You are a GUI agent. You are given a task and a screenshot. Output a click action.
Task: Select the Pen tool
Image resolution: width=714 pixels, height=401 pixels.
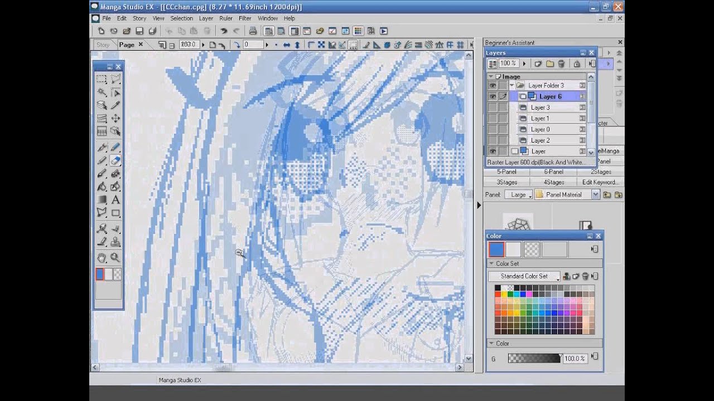[x=102, y=148]
